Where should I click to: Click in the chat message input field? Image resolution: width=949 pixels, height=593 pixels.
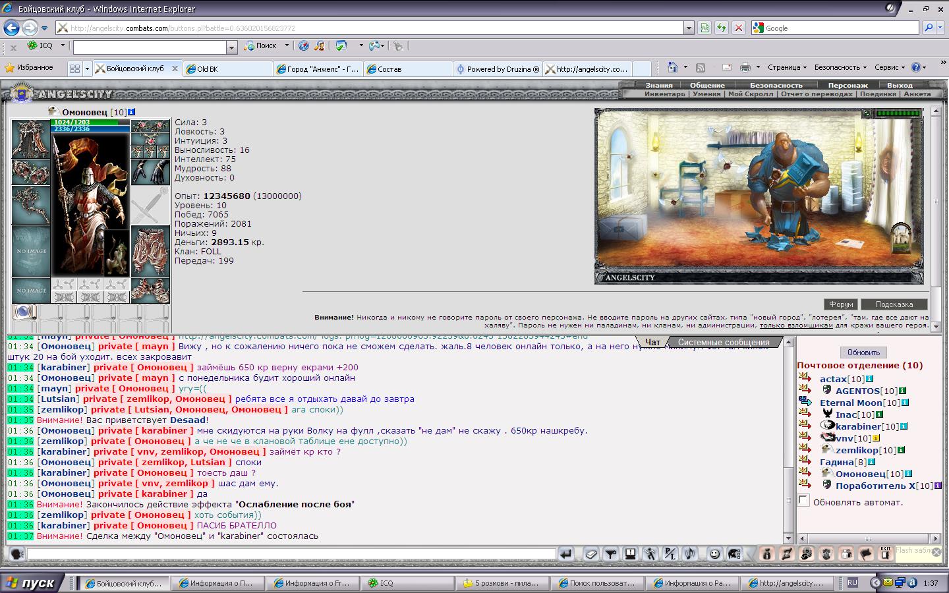point(291,554)
